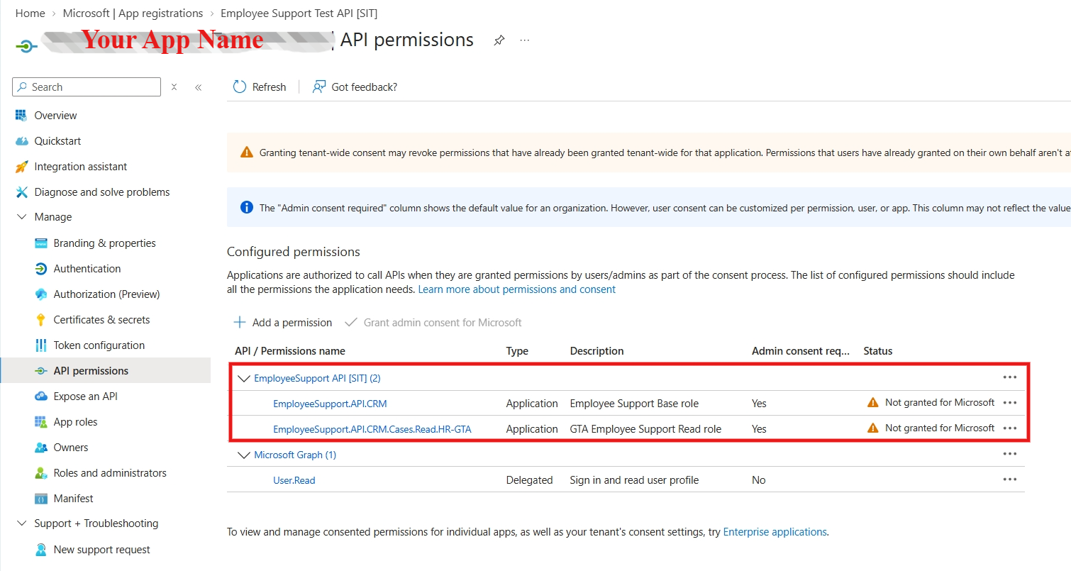Click the New support request icon
The height and width of the screenshot is (571, 1071).
(x=40, y=550)
